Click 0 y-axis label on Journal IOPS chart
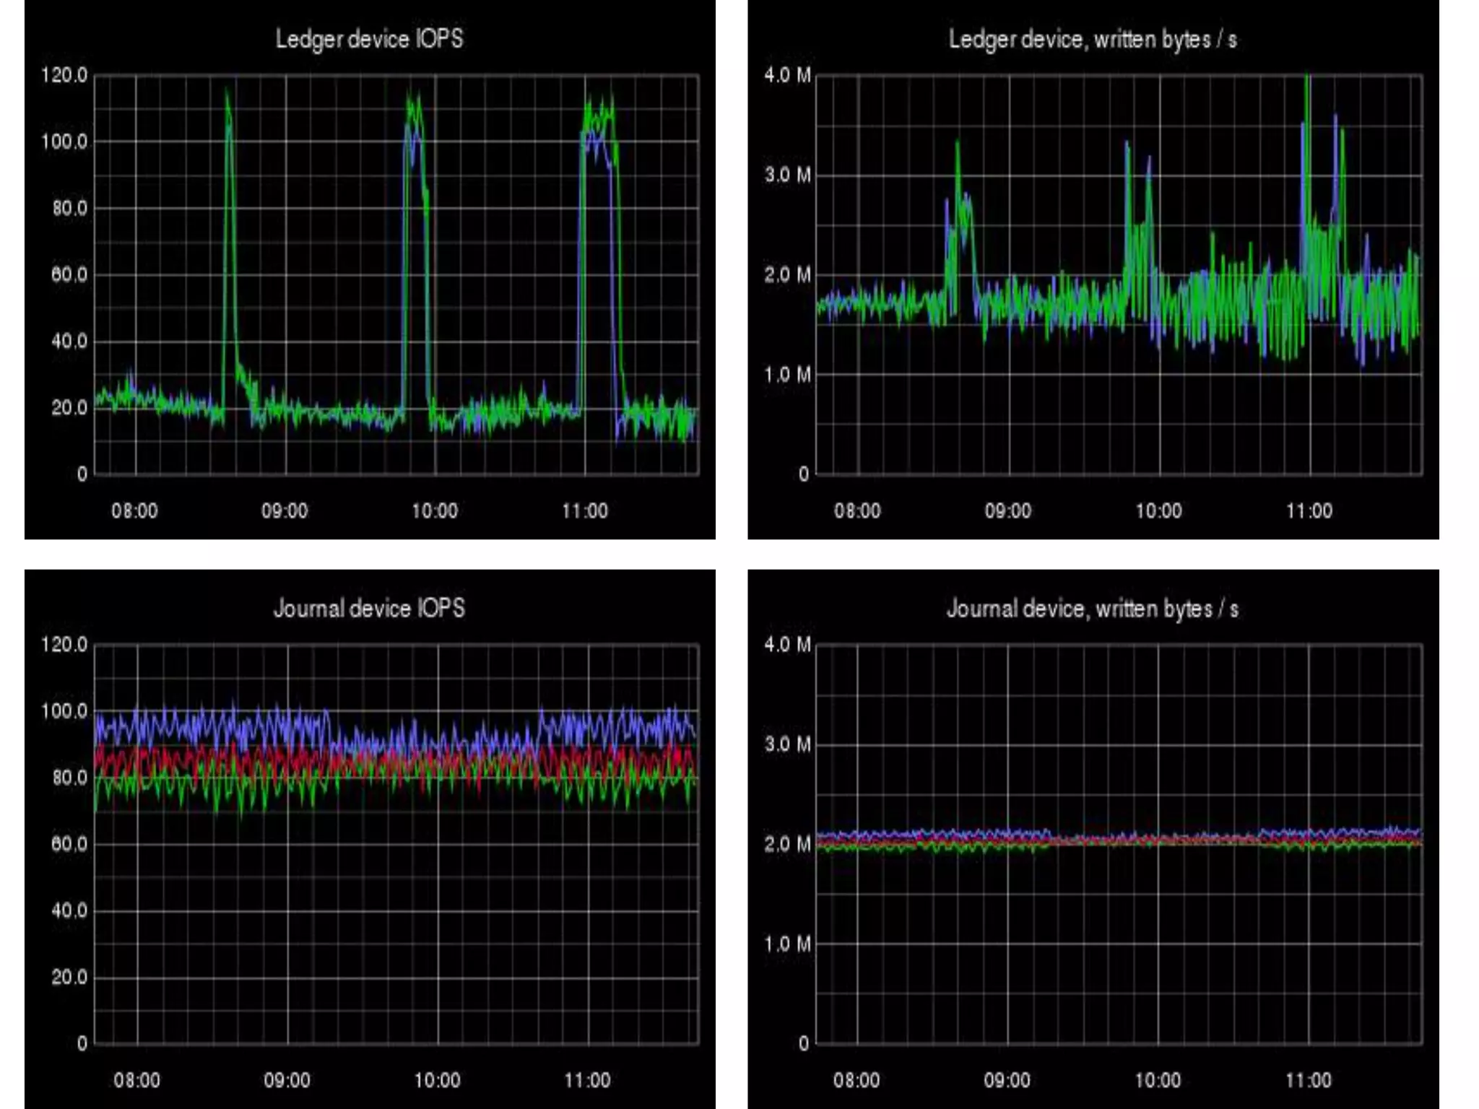The width and height of the screenshot is (1479, 1109). [x=82, y=1043]
